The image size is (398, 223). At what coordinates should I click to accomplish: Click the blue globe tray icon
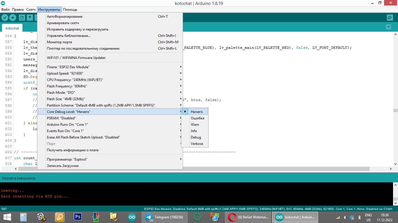point(352,217)
